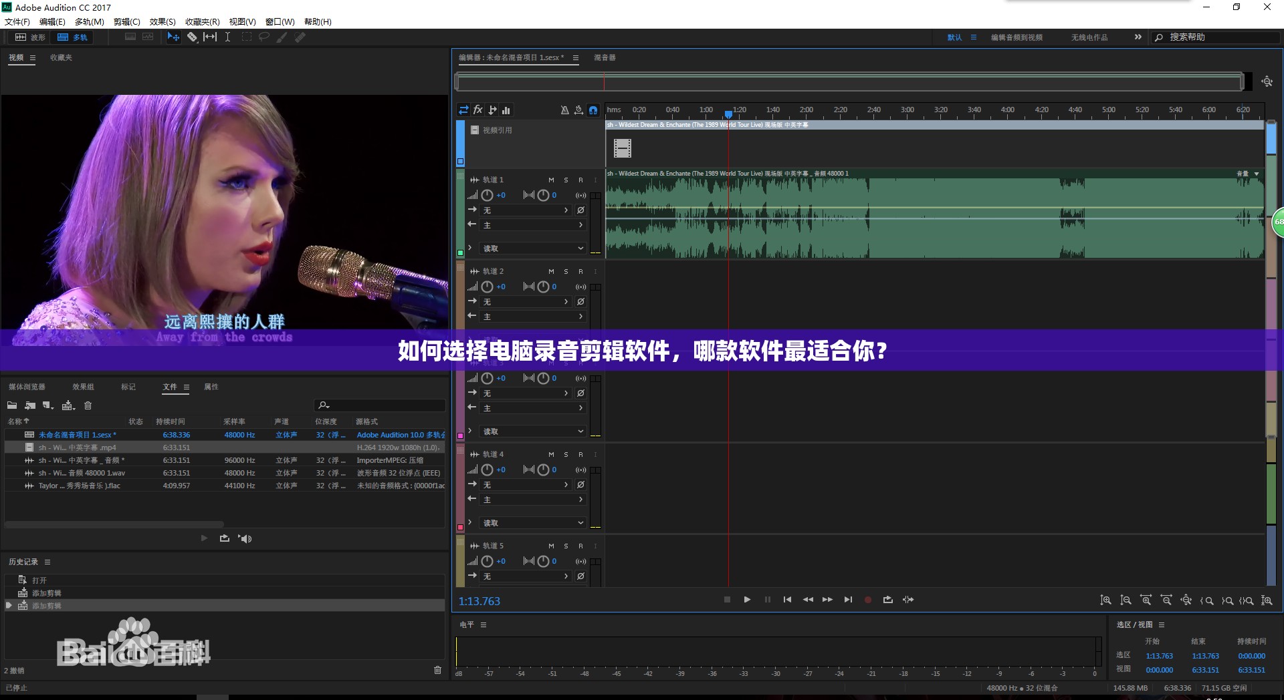1284x700 pixels.
Task: Toggle skip selection in transport
Action: (x=908, y=600)
